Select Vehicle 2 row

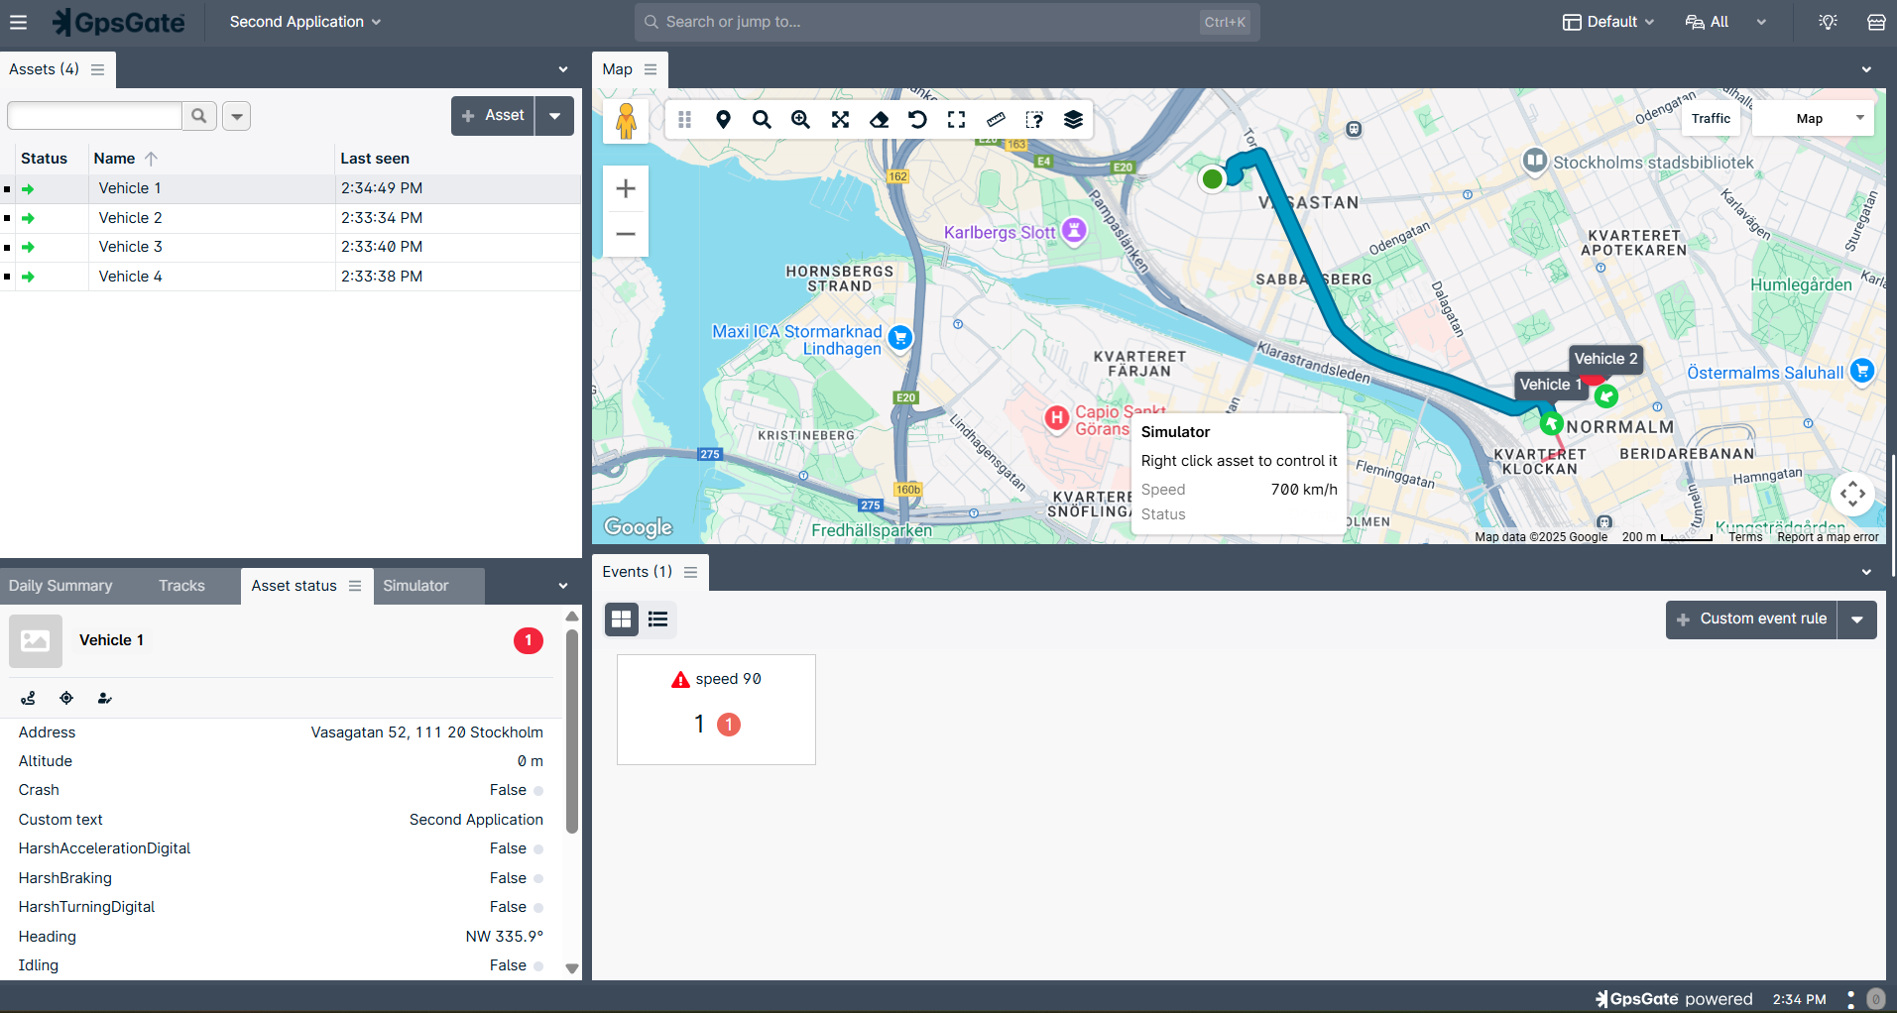click(291, 218)
